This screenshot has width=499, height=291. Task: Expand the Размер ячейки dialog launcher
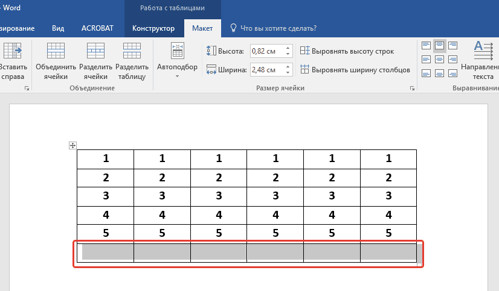click(412, 89)
